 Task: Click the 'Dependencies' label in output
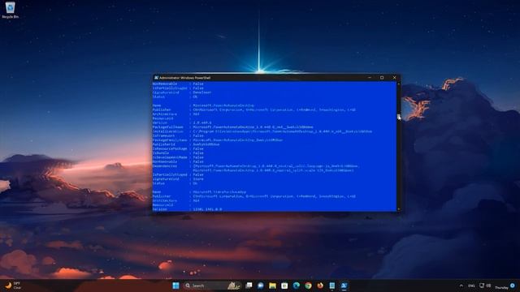pos(165,165)
